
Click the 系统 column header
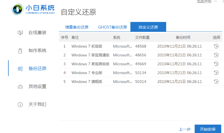pos(117,37)
